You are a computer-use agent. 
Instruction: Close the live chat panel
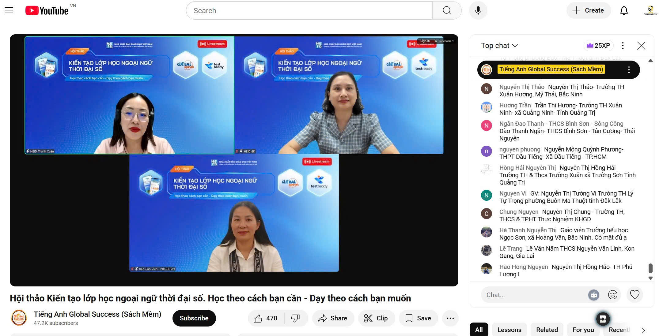(x=641, y=46)
